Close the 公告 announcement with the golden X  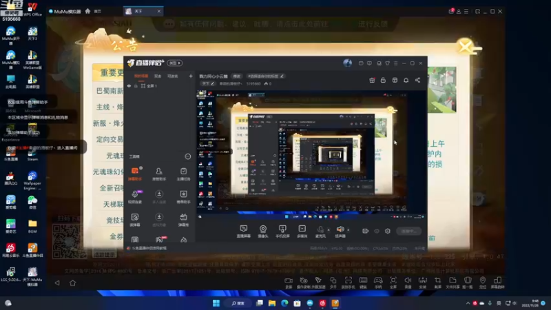coord(466,47)
